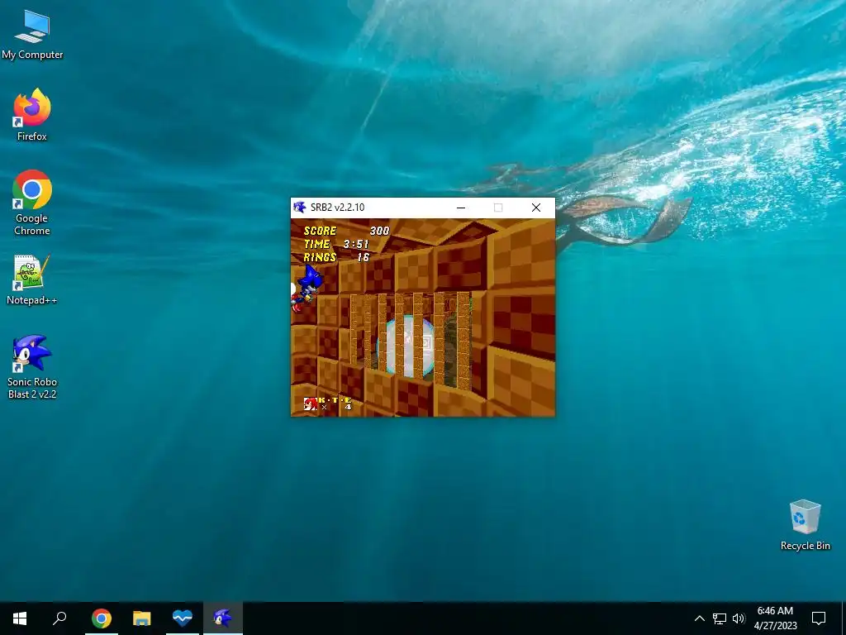Click the Show desktop strip

tap(844, 618)
